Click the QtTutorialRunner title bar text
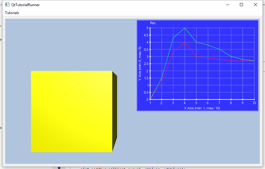Image resolution: width=265 pixels, height=169 pixels. (x=25, y=5)
